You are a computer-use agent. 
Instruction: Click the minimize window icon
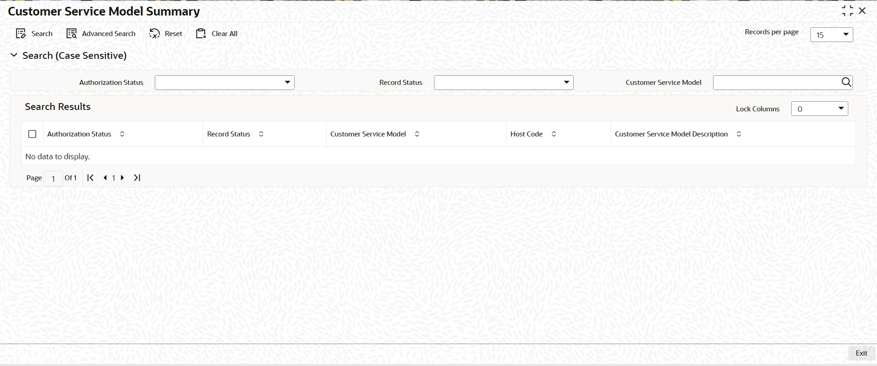847,10
